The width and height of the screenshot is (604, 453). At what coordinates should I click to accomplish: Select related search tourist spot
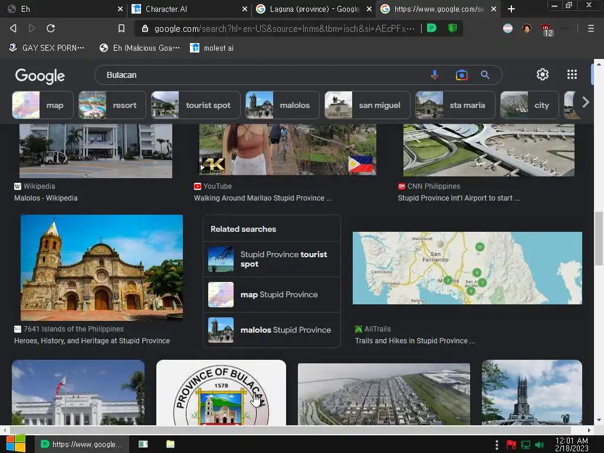click(271, 260)
